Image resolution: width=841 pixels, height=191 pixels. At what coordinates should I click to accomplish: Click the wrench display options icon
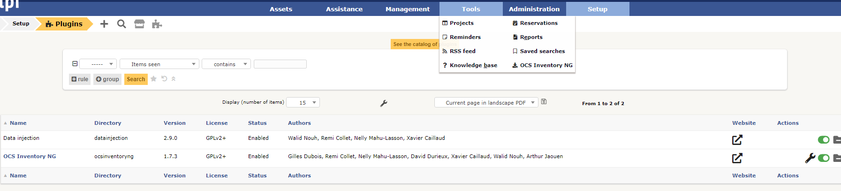(384, 103)
